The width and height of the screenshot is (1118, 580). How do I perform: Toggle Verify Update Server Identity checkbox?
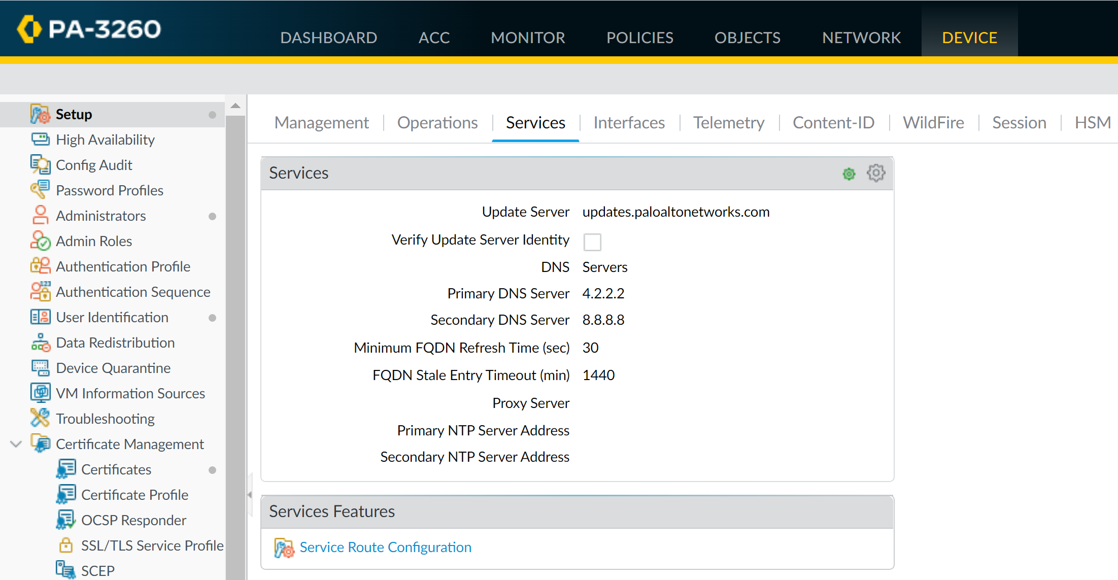pyautogui.click(x=592, y=242)
